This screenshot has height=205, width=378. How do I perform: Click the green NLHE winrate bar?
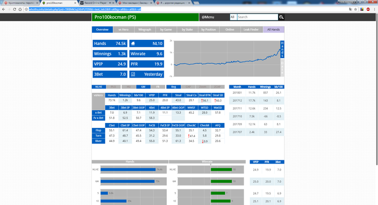tap(221, 169)
